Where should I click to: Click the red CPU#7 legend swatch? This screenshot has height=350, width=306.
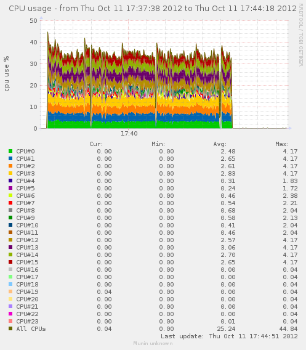click(10, 203)
